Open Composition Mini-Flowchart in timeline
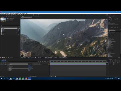The width and height of the screenshot is (121, 91). pyautogui.click(x=38, y=61)
